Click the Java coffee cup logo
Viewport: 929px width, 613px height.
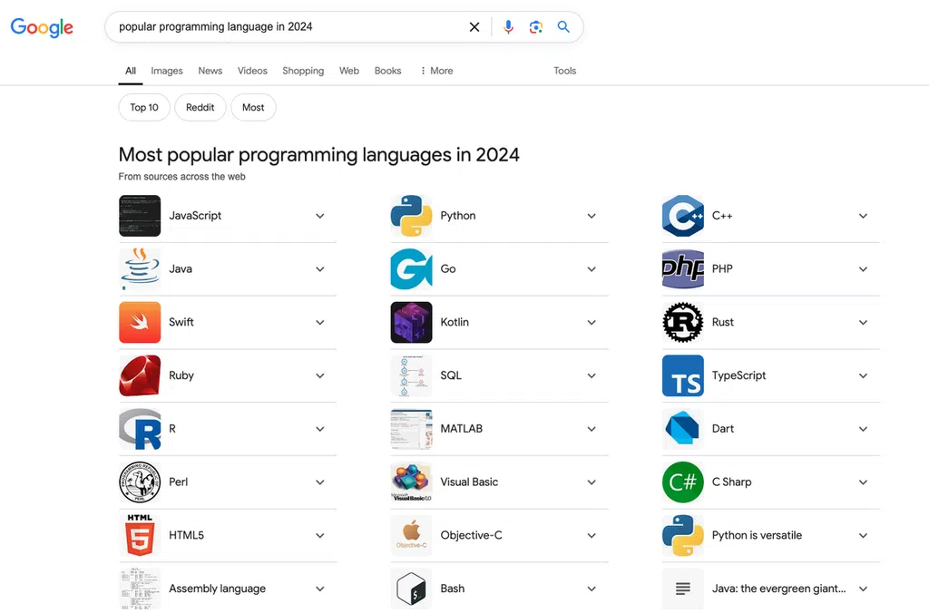click(x=140, y=269)
